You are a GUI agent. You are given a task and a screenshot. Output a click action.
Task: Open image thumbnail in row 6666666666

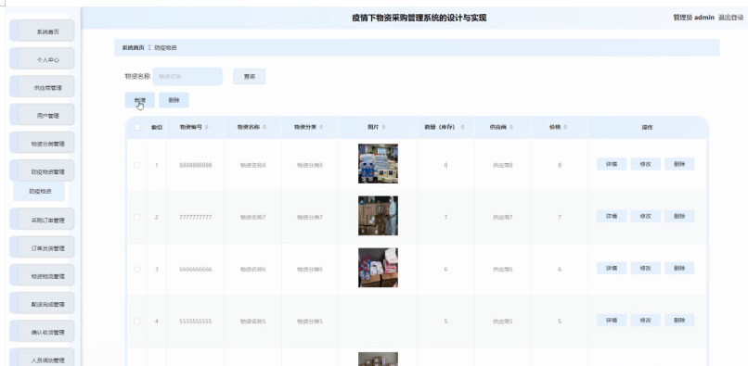378,268
